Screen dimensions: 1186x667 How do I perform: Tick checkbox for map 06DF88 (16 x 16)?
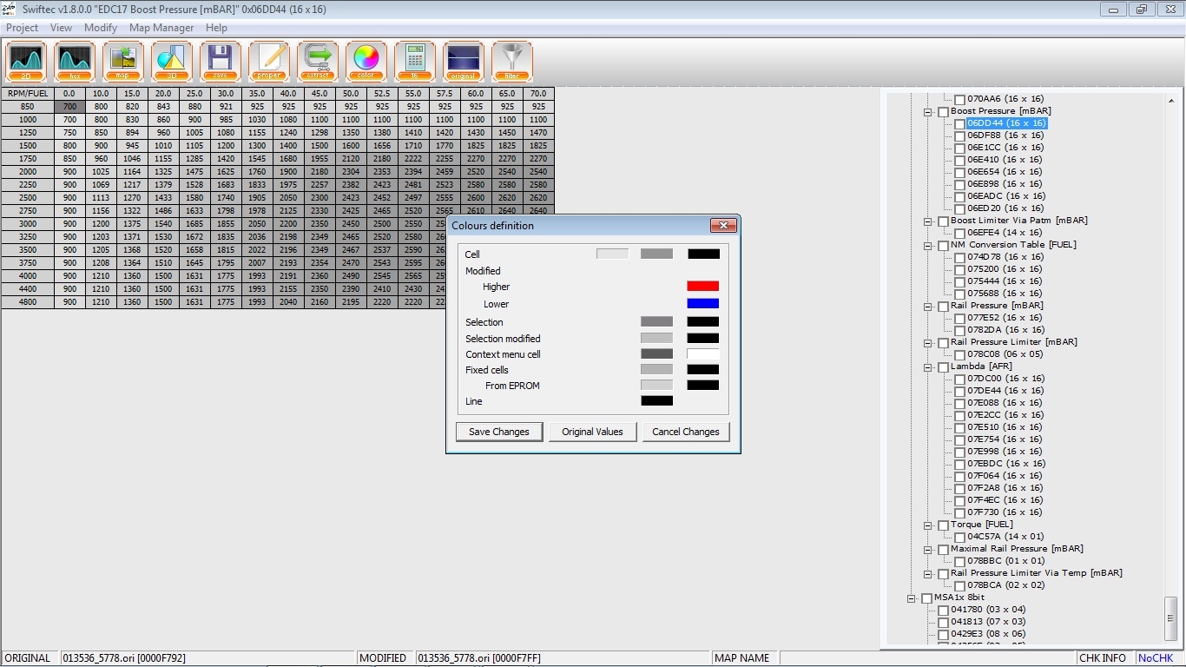(959, 136)
